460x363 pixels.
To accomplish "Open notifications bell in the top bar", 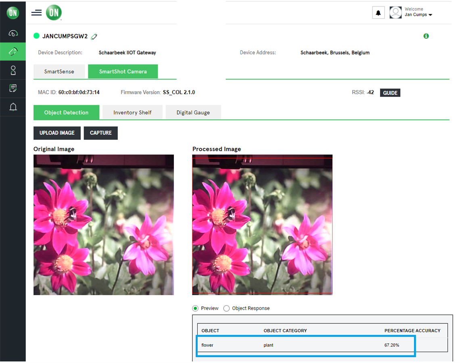I will pyautogui.click(x=378, y=13).
